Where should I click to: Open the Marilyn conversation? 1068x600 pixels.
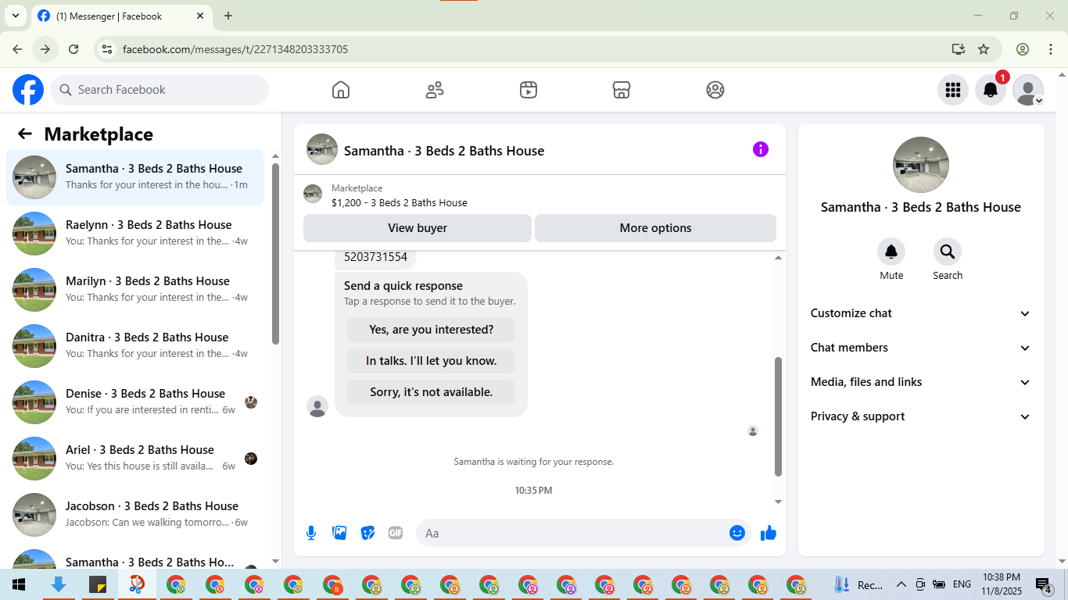pos(135,290)
